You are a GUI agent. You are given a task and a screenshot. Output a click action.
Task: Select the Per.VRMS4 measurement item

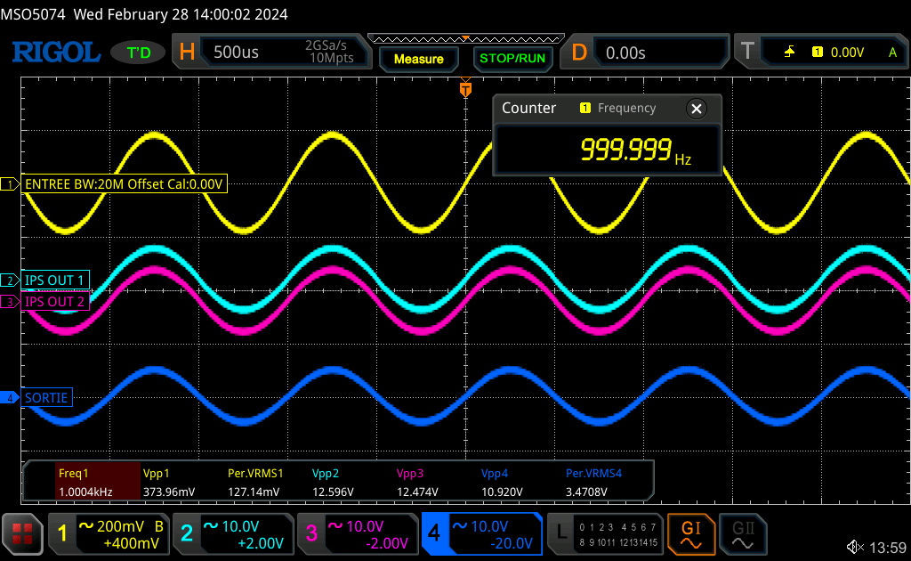tap(593, 482)
